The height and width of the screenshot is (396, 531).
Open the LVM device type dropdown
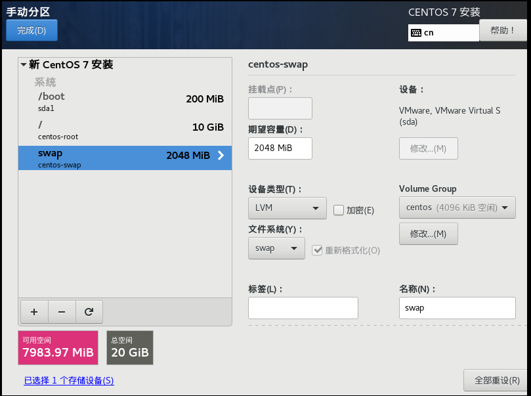[x=287, y=208]
